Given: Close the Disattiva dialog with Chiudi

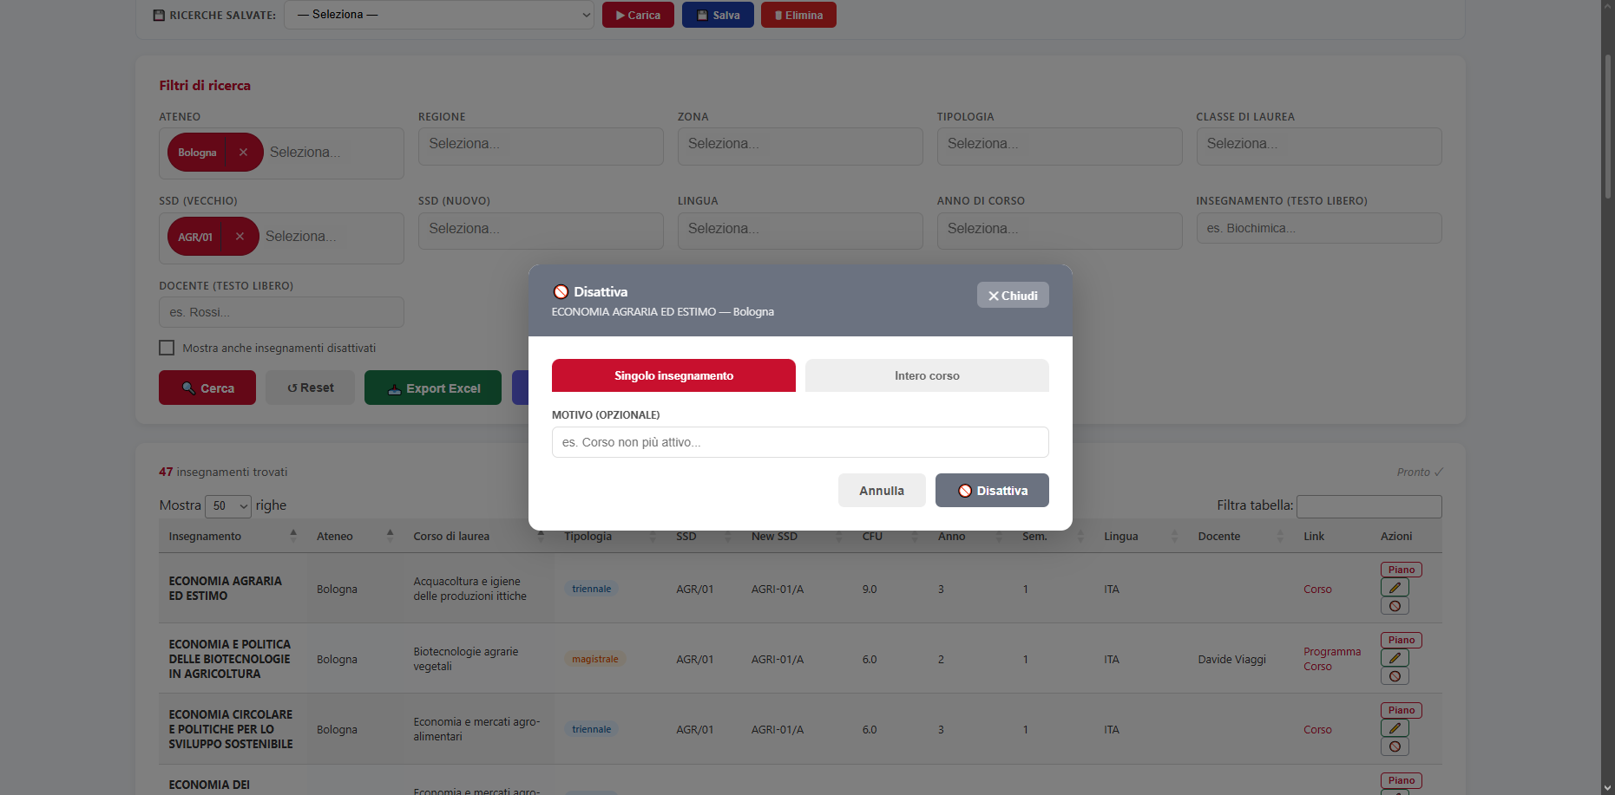Looking at the screenshot, I should pyautogui.click(x=1013, y=296).
